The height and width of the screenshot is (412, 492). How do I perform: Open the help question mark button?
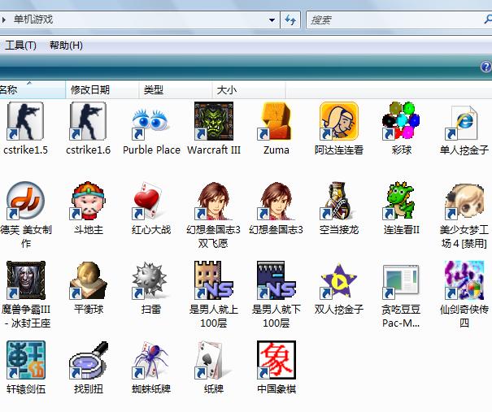pyautogui.click(x=485, y=67)
